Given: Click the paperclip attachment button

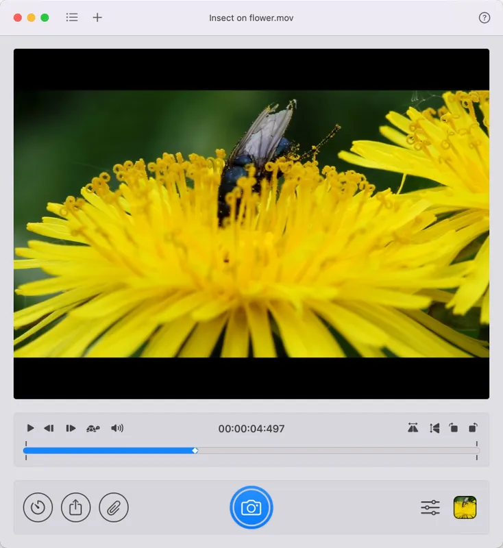Looking at the screenshot, I should [114, 507].
